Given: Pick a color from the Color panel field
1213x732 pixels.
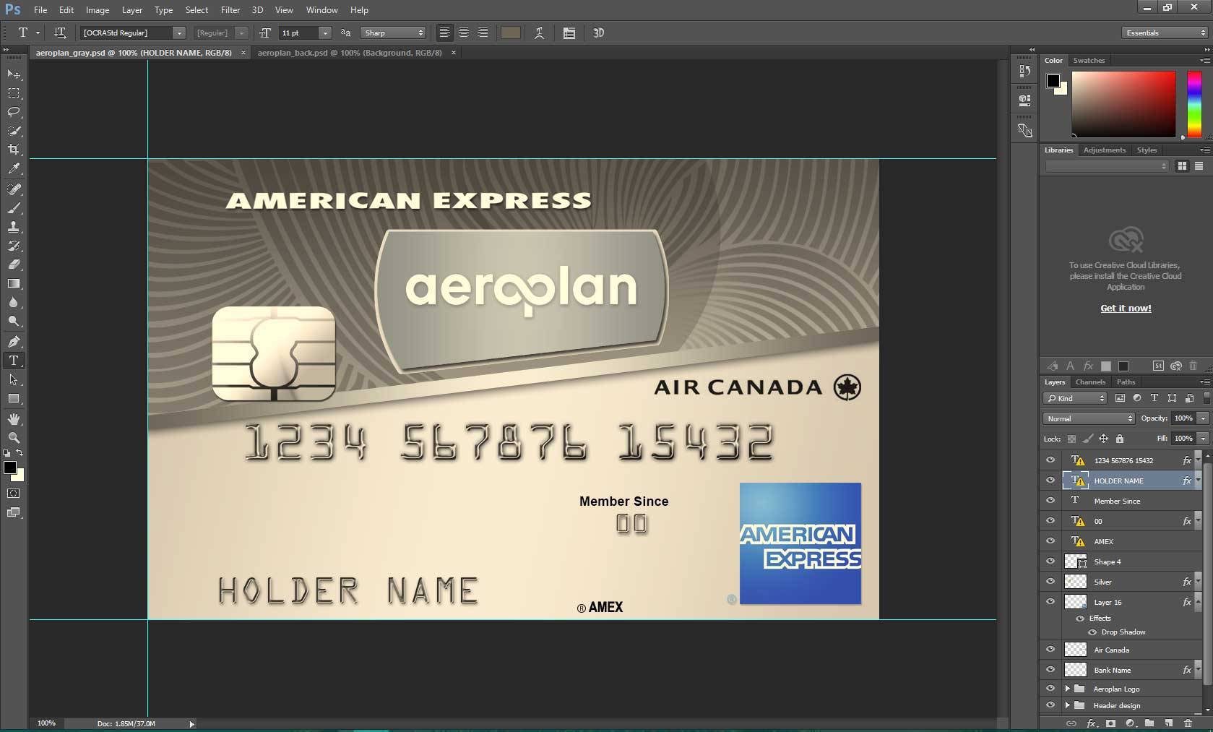Looking at the screenshot, I should [1123, 104].
